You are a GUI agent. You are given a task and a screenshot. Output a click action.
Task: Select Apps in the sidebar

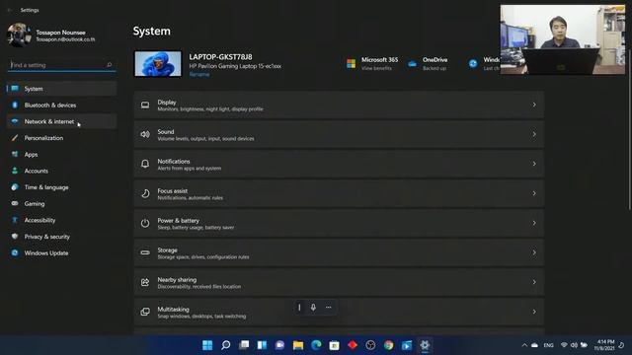[61, 155]
